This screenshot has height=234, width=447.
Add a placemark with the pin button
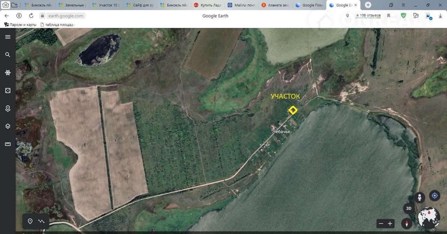30,221
